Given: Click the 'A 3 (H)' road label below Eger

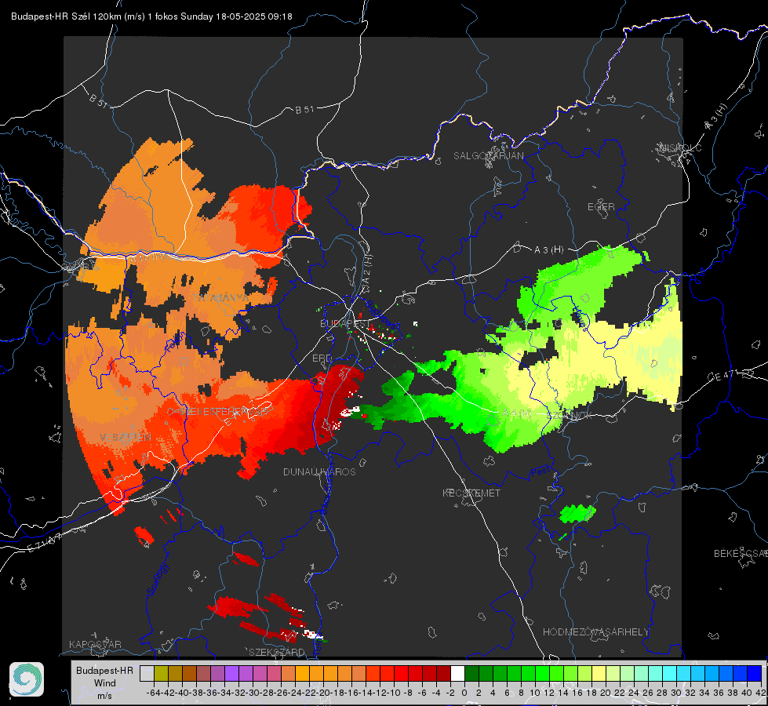Looking at the screenshot, I should pyautogui.click(x=548, y=250).
